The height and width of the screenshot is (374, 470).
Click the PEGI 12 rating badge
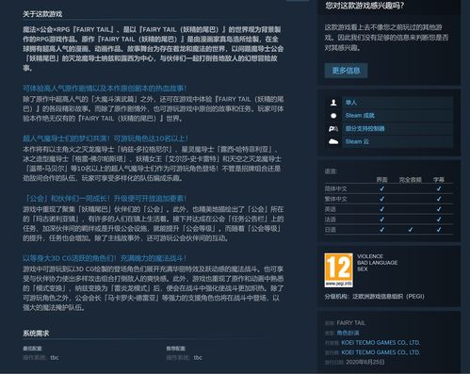tap(338, 270)
